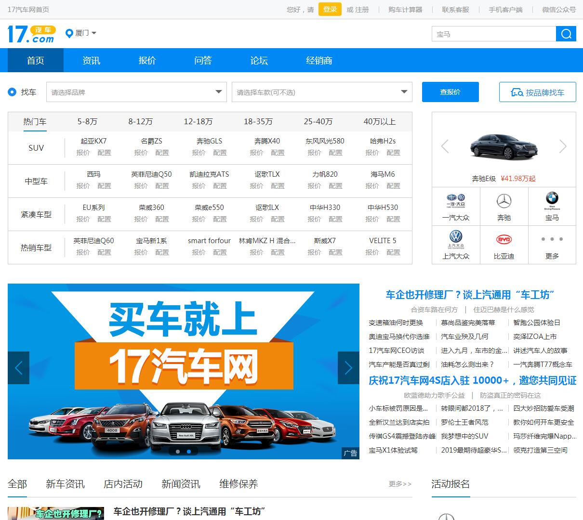Viewport: 583px width, 520px height.
Task: Click the 查报价 button
Action: point(450,92)
